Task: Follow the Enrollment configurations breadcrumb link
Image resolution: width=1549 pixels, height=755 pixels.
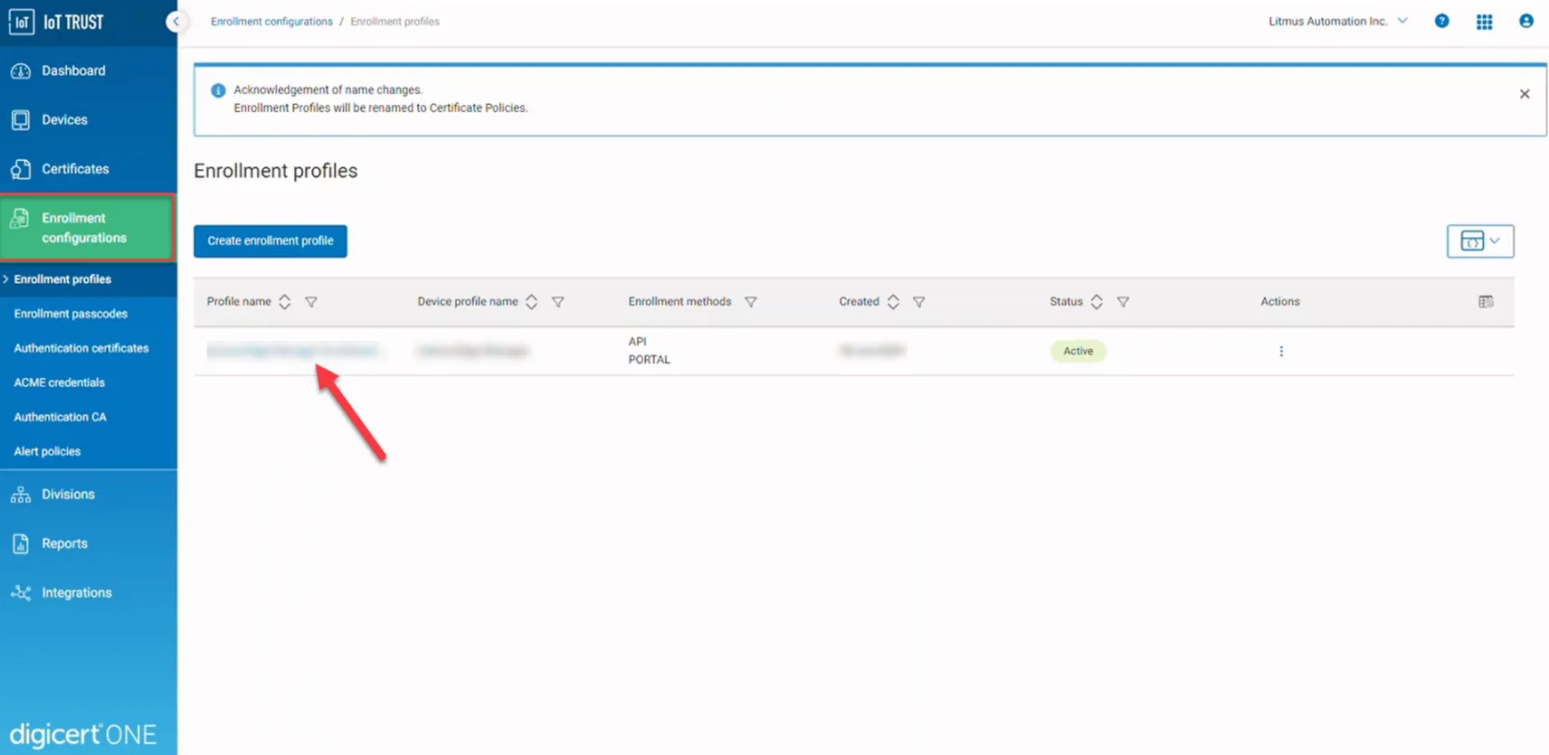Action: coord(271,22)
